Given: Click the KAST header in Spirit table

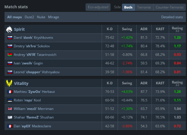Looking at the screenshot, I should [x=160, y=29].
